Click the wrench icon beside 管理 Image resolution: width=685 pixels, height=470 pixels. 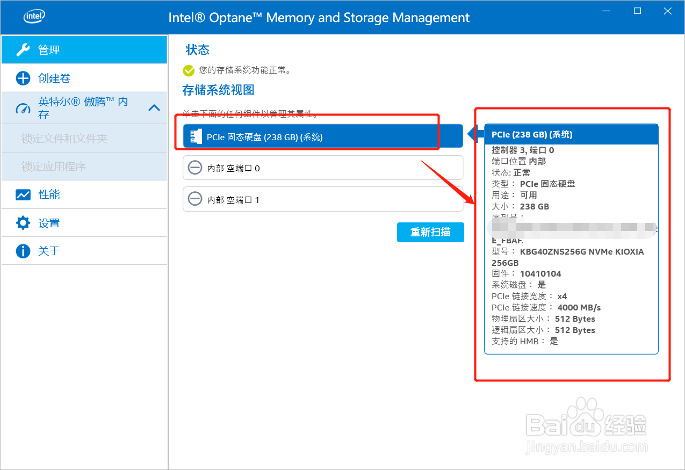[x=23, y=50]
